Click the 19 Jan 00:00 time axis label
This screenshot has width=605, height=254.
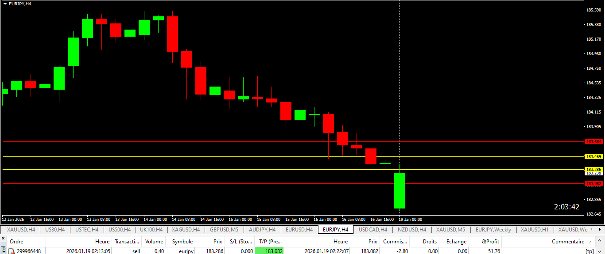point(410,219)
